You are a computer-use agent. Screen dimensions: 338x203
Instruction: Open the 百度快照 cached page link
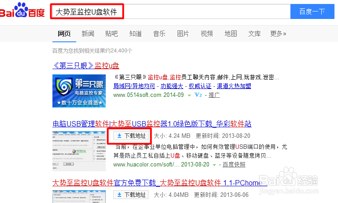(234, 164)
